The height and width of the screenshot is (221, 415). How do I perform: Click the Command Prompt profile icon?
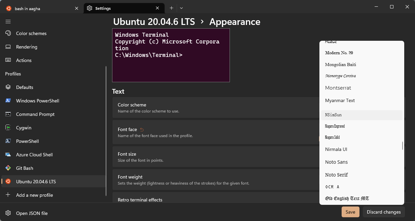click(8, 114)
